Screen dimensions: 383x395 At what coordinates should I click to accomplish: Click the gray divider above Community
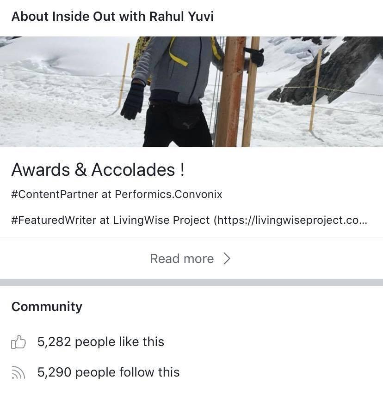coord(191,282)
